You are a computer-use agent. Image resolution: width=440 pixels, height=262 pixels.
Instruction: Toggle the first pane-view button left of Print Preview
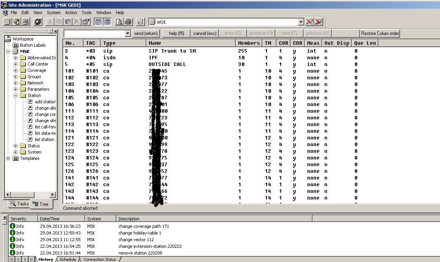pyautogui.click(x=98, y=22)
